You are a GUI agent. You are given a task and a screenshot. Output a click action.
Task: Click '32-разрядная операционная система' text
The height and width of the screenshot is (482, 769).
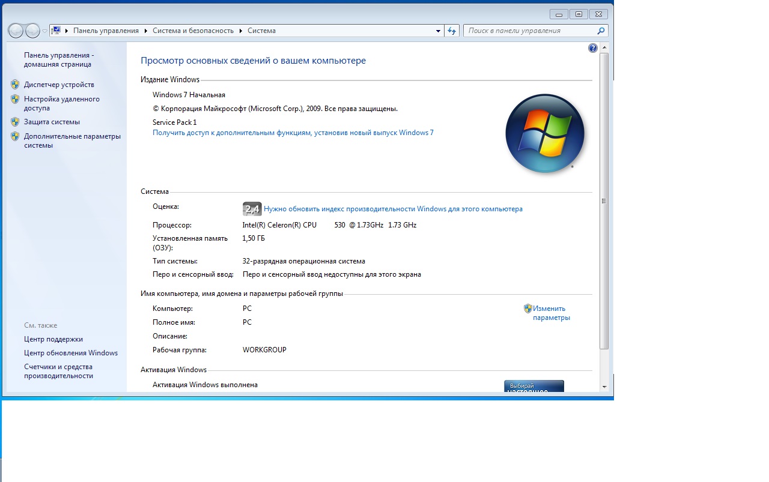click(x=303, y=261)
